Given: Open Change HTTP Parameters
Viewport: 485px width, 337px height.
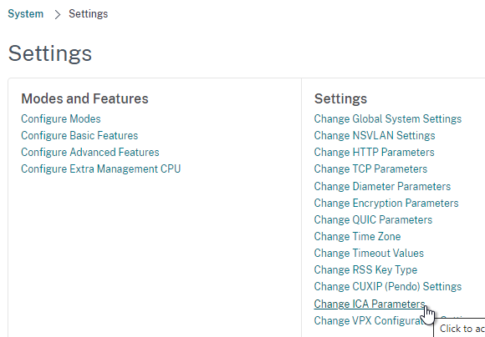Looking at the screenshot, I should pyautogui.click(x=375, y=152).
